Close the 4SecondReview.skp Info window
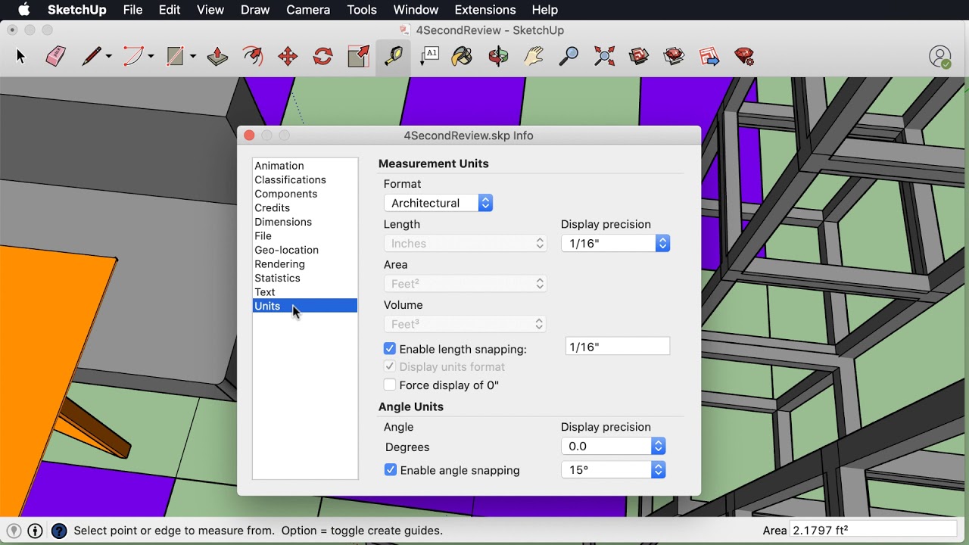Image resolution: width=969 pixels, height=545 pixels. pos(249,135)
